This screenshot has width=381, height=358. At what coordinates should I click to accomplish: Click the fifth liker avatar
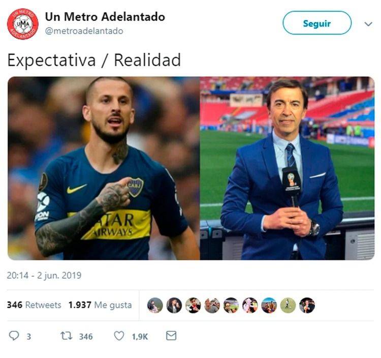pos(231,305)
